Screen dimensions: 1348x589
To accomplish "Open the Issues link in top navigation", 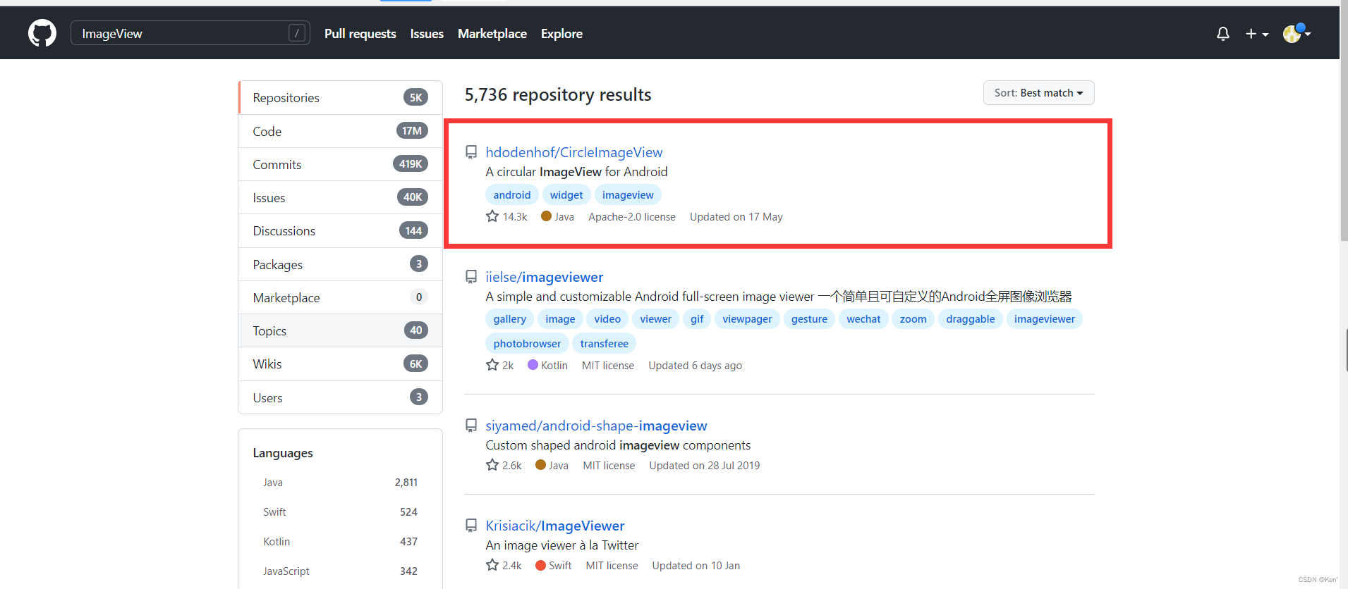I will 427,33.
